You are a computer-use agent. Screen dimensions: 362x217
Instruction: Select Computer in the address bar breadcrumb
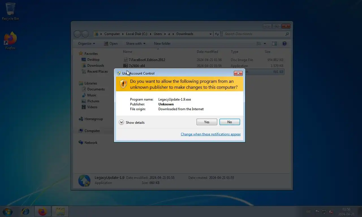[112, 34]
